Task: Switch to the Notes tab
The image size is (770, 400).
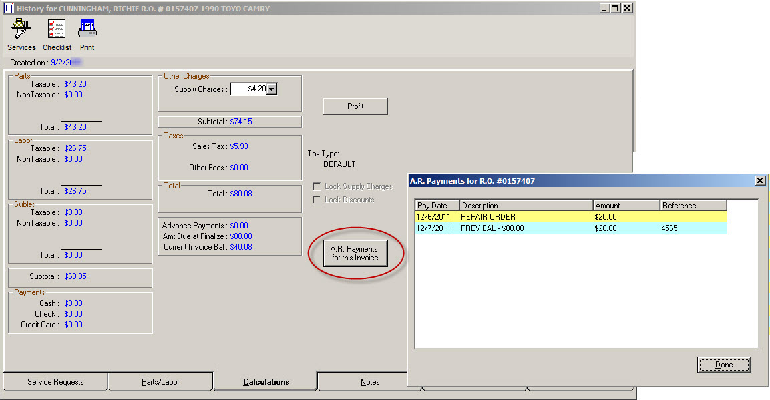Action: tap(369, 382)
